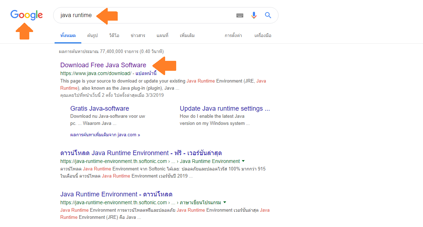Open Update Java runtime settings sitelink
Viewport: 423px width, 227px height.
tap(225, 109)
